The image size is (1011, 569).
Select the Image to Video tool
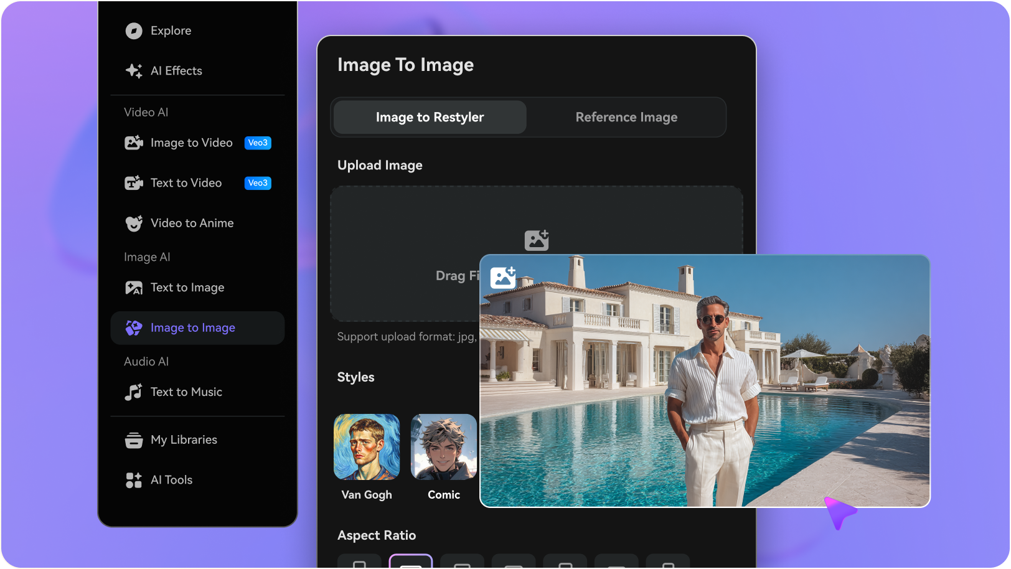[x=190, y=143]
